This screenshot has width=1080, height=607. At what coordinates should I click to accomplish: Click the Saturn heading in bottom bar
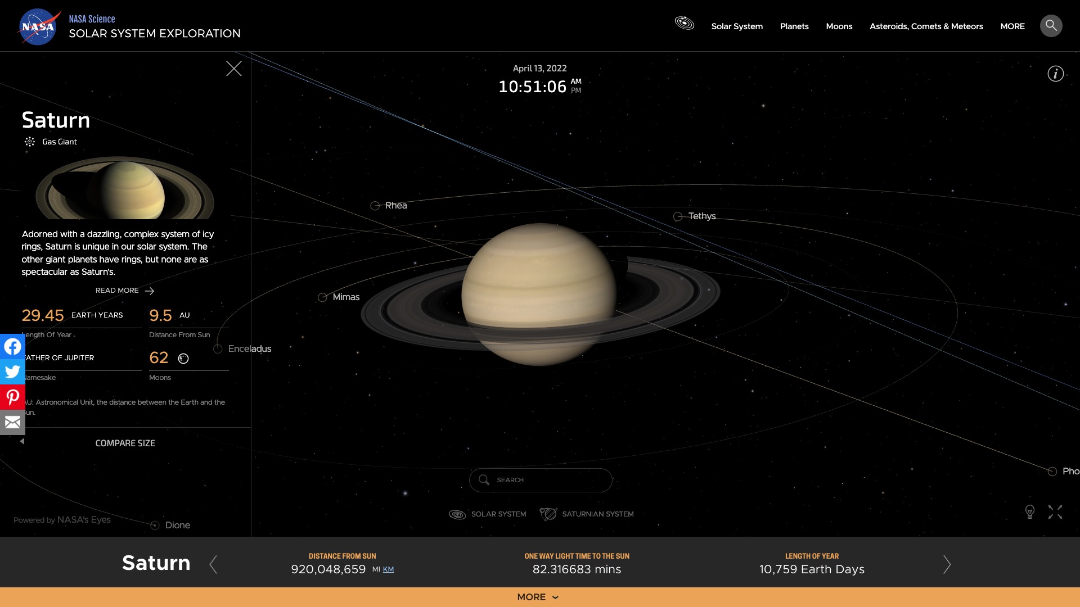(x=156, y=563)
